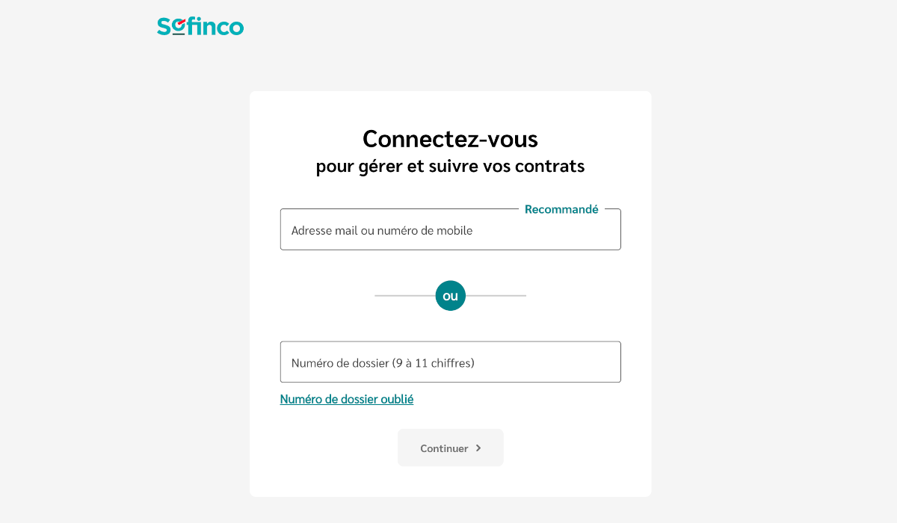Click the chevron arrow on the Continuer button
This screenshot has width=897, height=523.
click(478, 448)
